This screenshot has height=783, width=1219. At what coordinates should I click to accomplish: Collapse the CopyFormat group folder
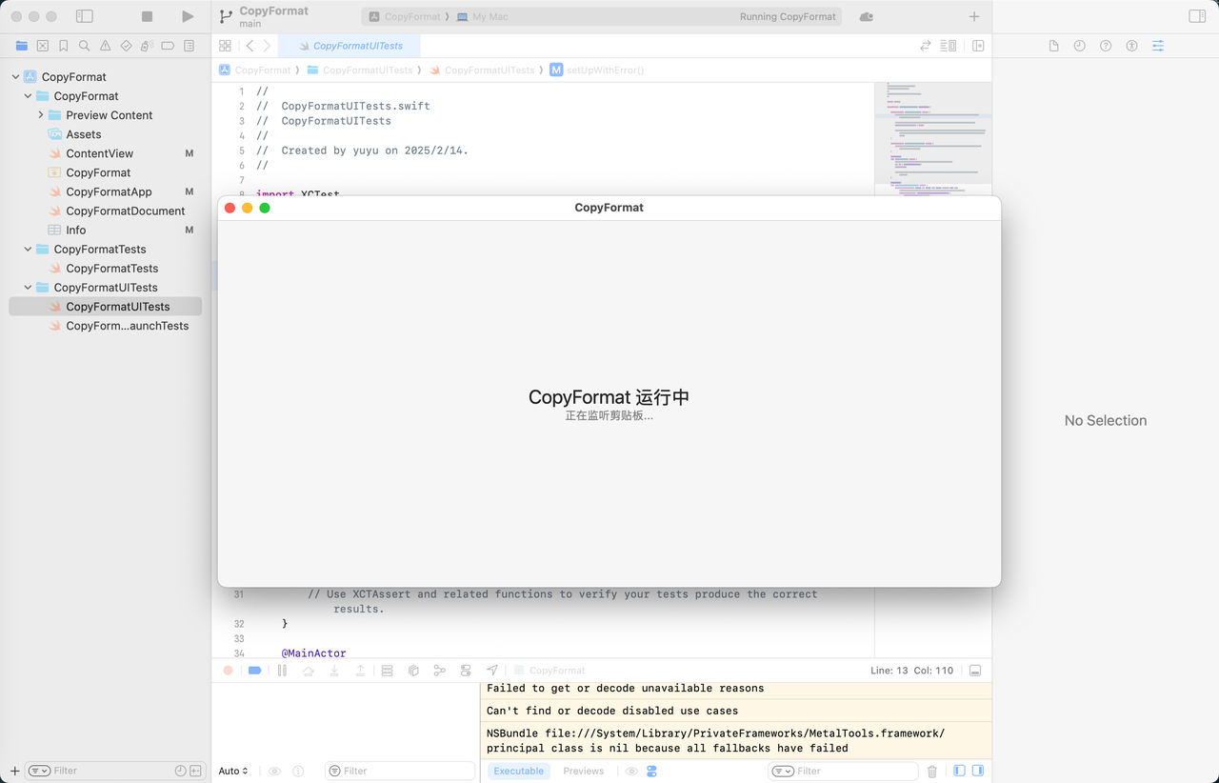tap(28, 96)
